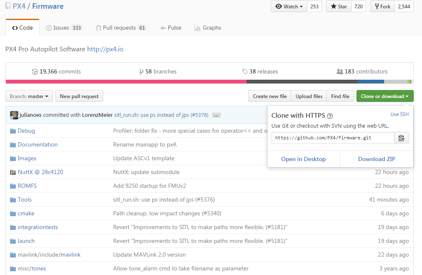Open the Debug folder
Screen dimensions: 422x275
tap(26, 131)
